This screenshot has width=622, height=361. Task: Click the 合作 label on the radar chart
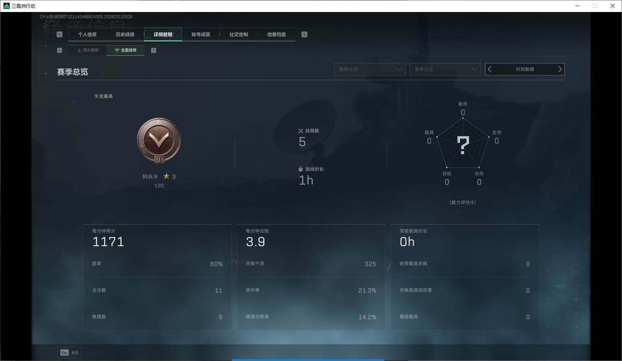click(479, 174)
